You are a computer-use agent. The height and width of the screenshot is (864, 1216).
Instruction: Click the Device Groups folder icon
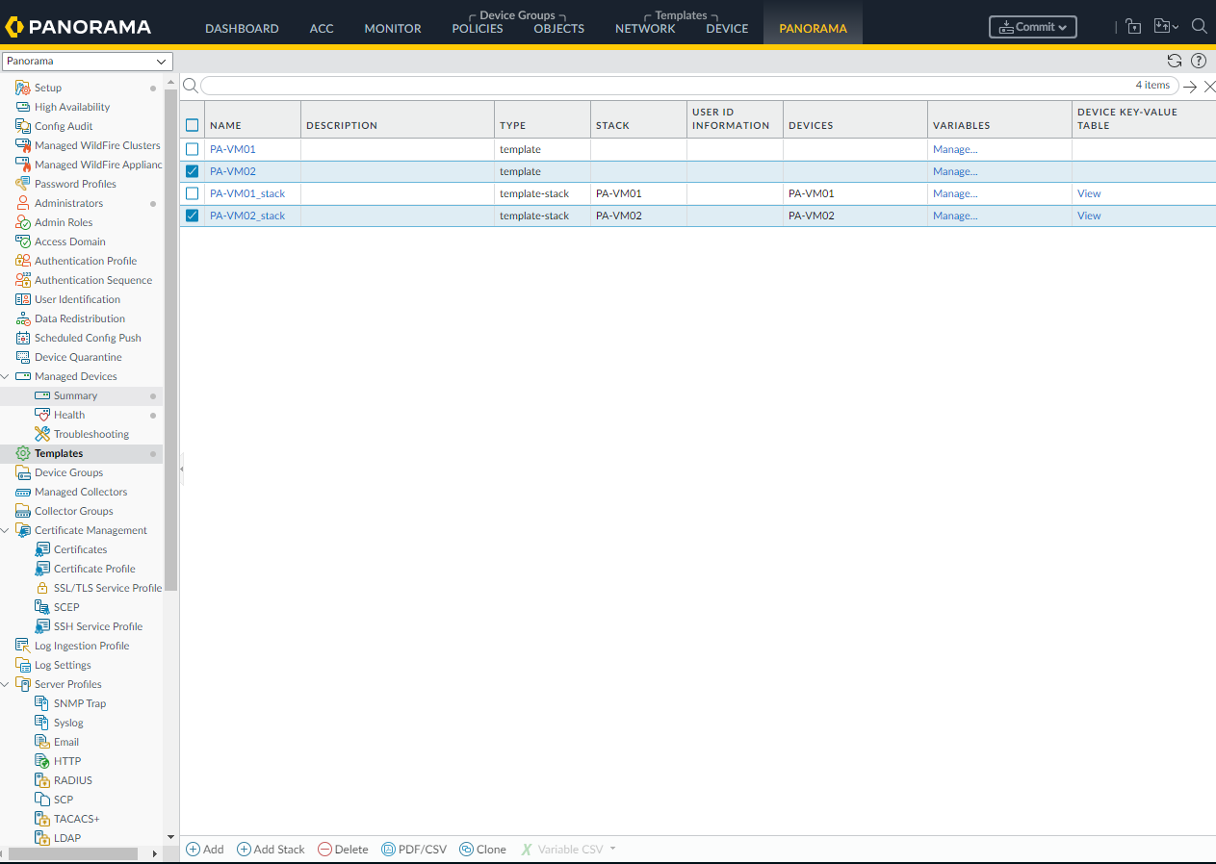(x=23, y=472)
